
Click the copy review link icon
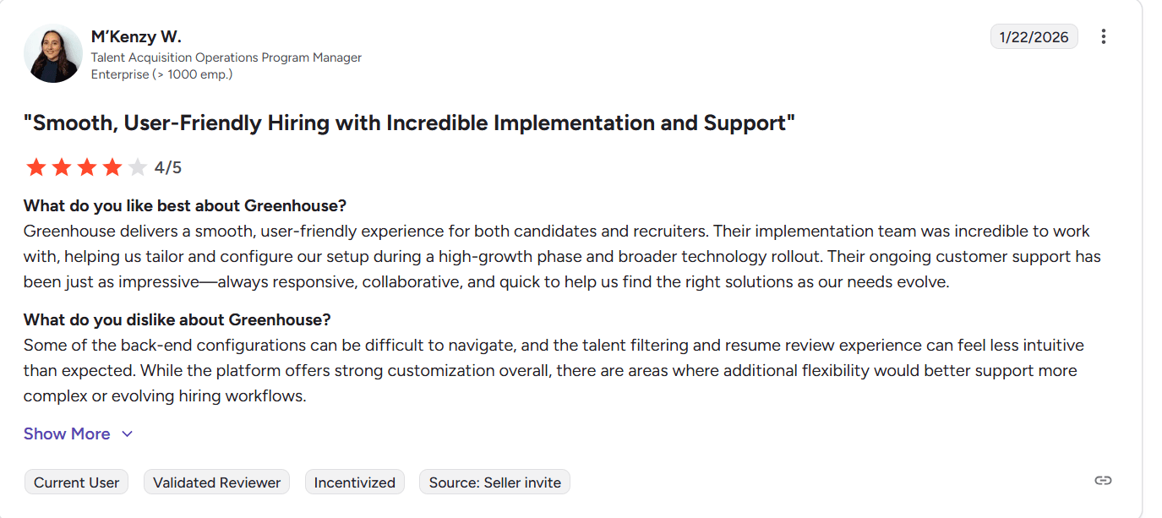(1104, 479)
